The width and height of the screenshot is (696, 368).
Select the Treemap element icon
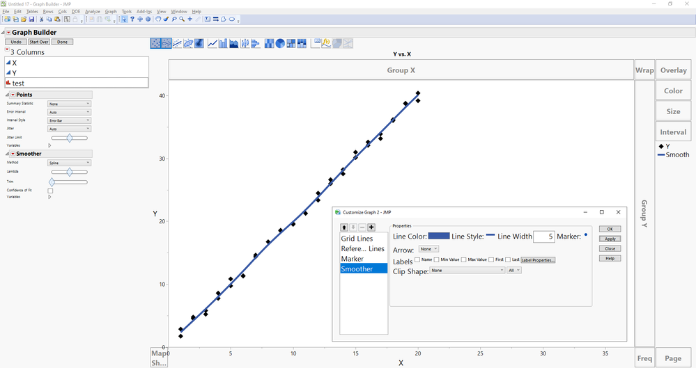(x=291, y=43)
